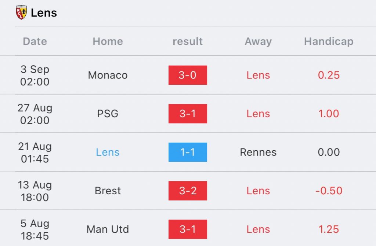
Task: Click the blue Lens home team name
Action: pyautogui.click(x=108, y=152)
